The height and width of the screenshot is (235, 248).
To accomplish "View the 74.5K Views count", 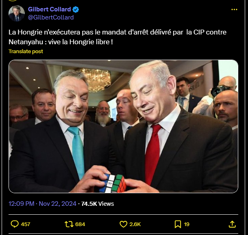I will (x=97, y=204).
